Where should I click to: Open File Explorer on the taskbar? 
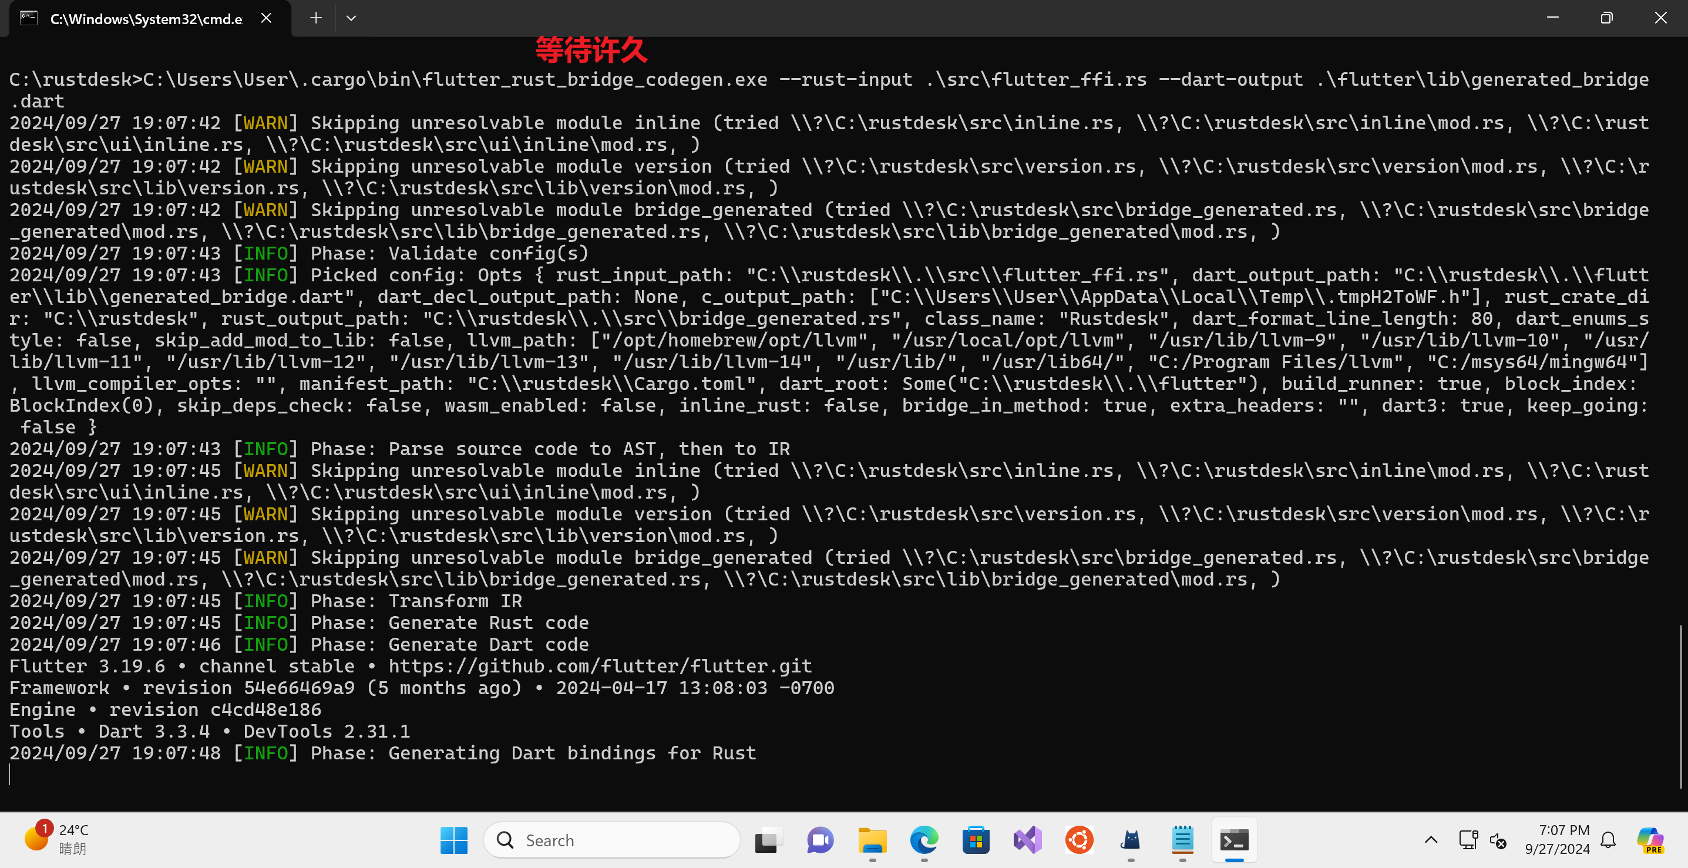872,840
